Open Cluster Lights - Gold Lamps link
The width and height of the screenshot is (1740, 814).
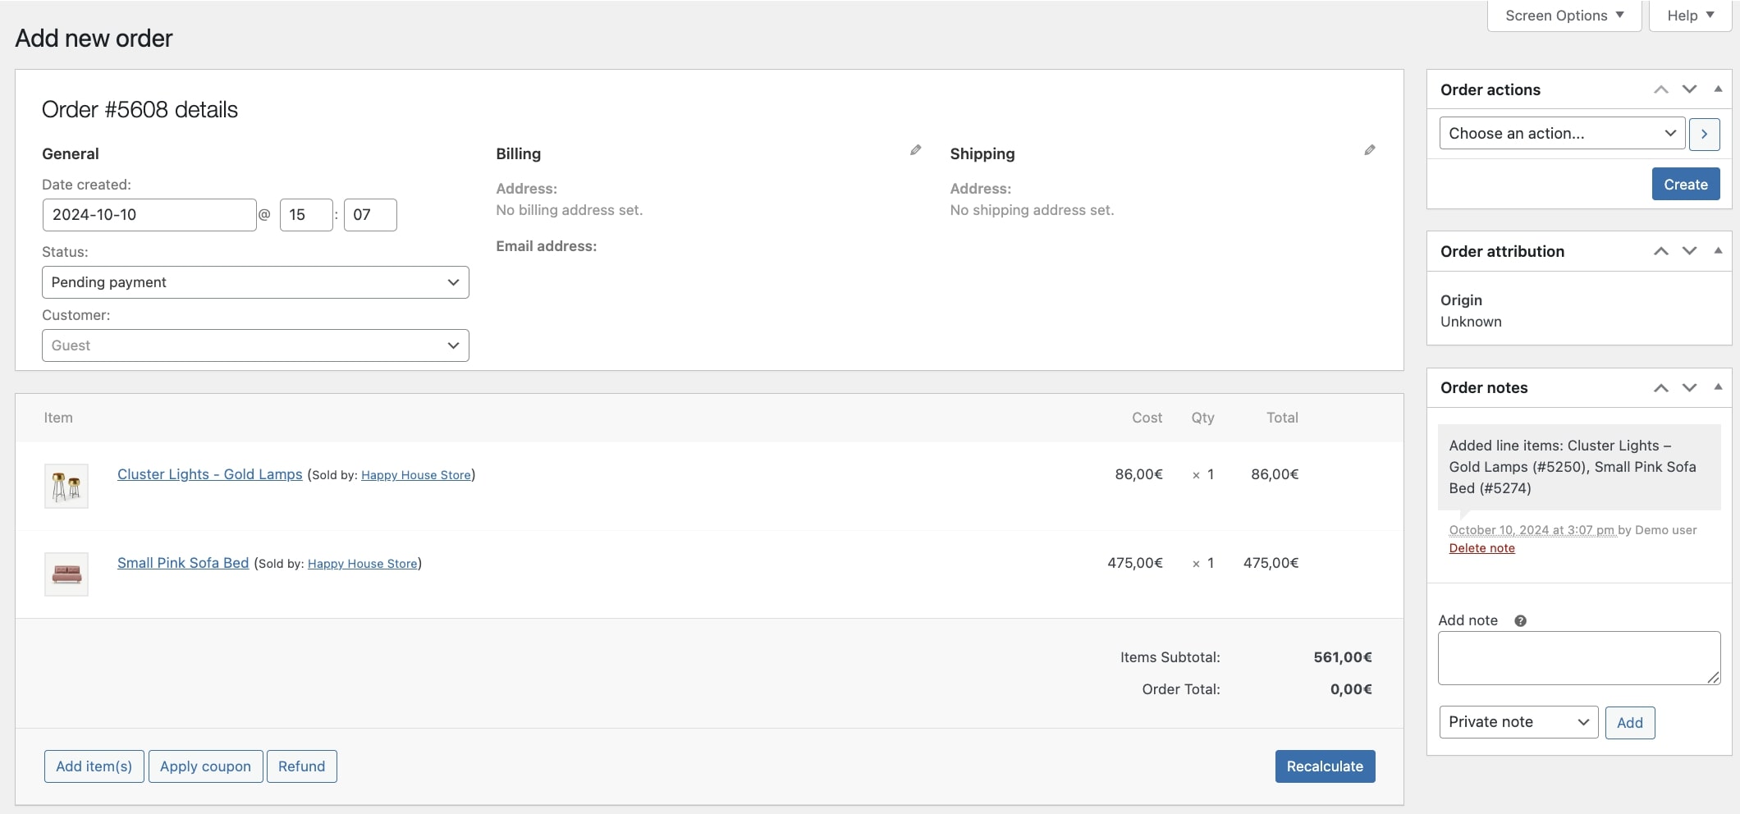pos(210,474)
